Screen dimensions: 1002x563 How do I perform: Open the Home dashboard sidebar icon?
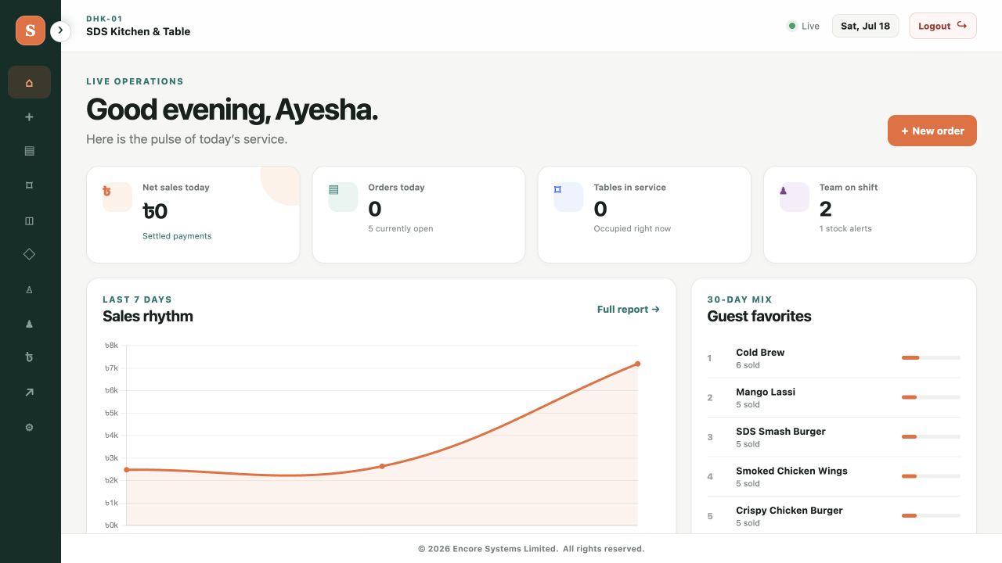pos(30,82)
